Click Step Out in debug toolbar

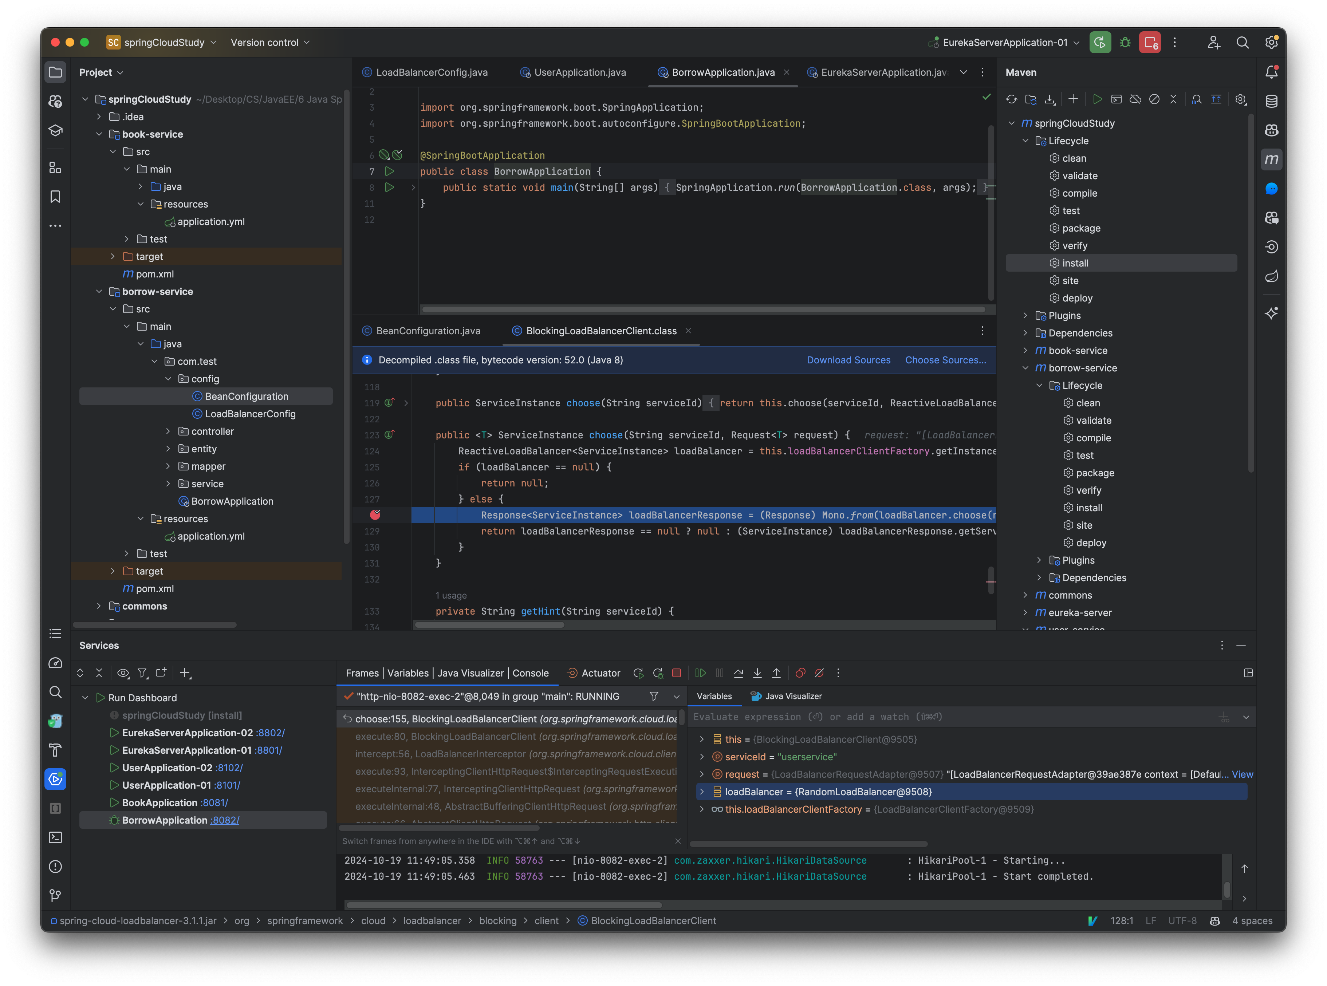pos(776,673)
